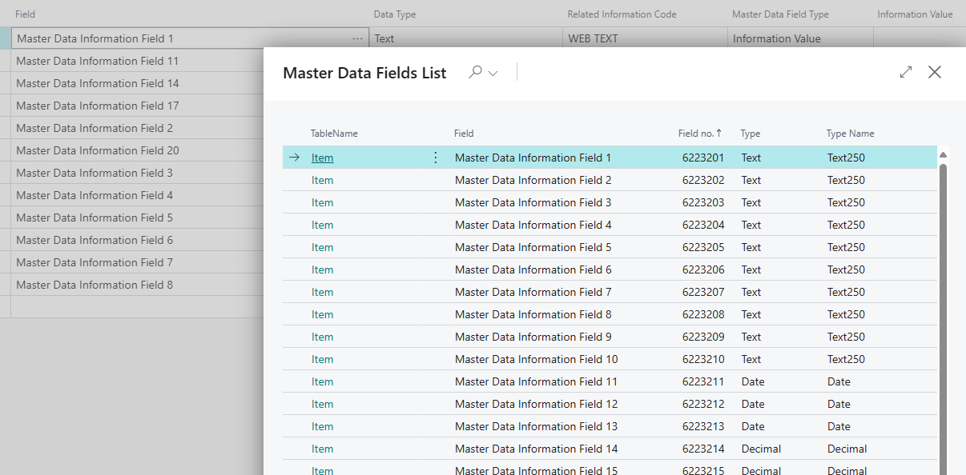The image size is (966, 475).
Task: Click the Type Name column header
Action: 850,134
